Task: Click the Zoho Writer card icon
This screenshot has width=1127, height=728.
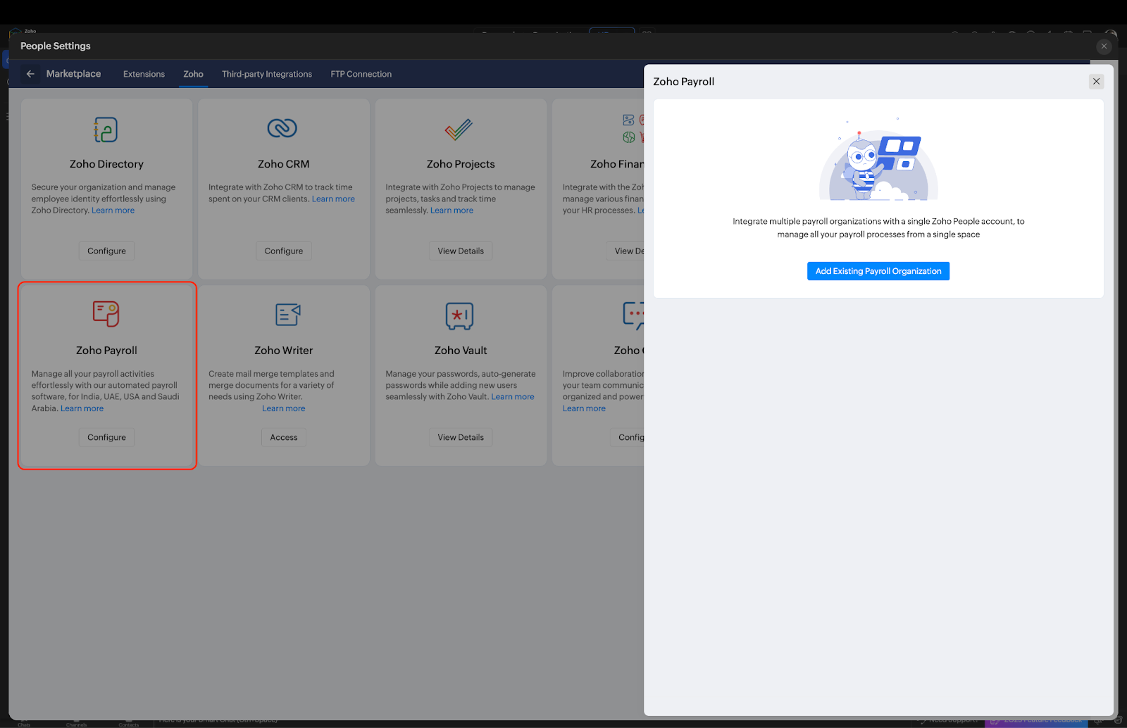Action: click(288, 314)
